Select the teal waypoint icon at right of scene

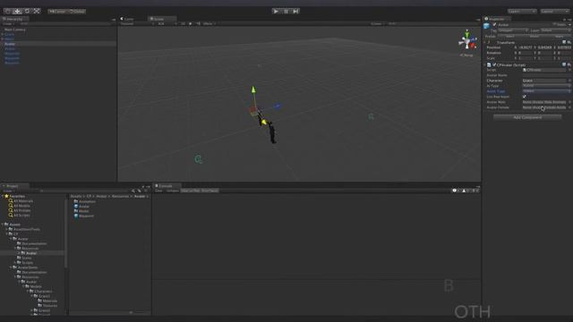[371, 117]
